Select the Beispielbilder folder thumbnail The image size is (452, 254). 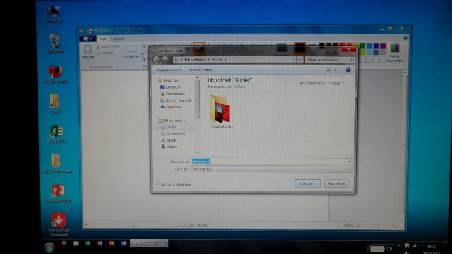[221, 112]
